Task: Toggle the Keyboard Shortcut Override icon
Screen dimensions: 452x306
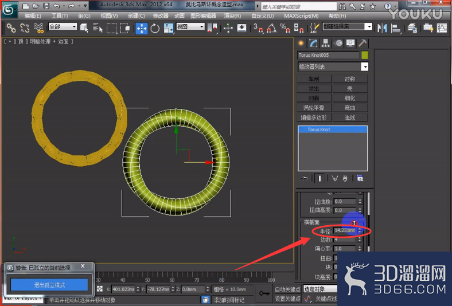Action: click(x=241, y=28)
